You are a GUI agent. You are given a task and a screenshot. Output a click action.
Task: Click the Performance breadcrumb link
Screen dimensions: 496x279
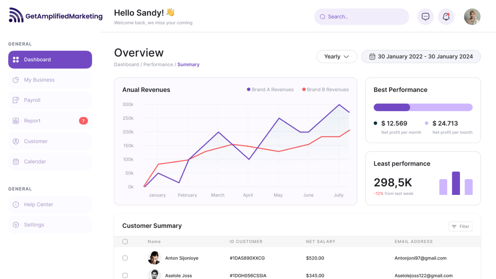pos(158,65)
